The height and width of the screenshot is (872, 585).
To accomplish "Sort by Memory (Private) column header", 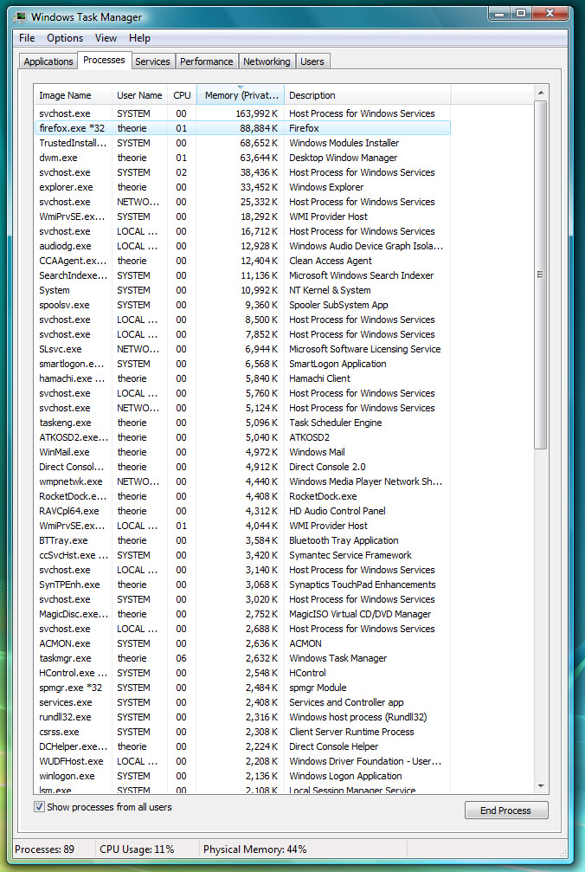I will [x=241, y=95].
